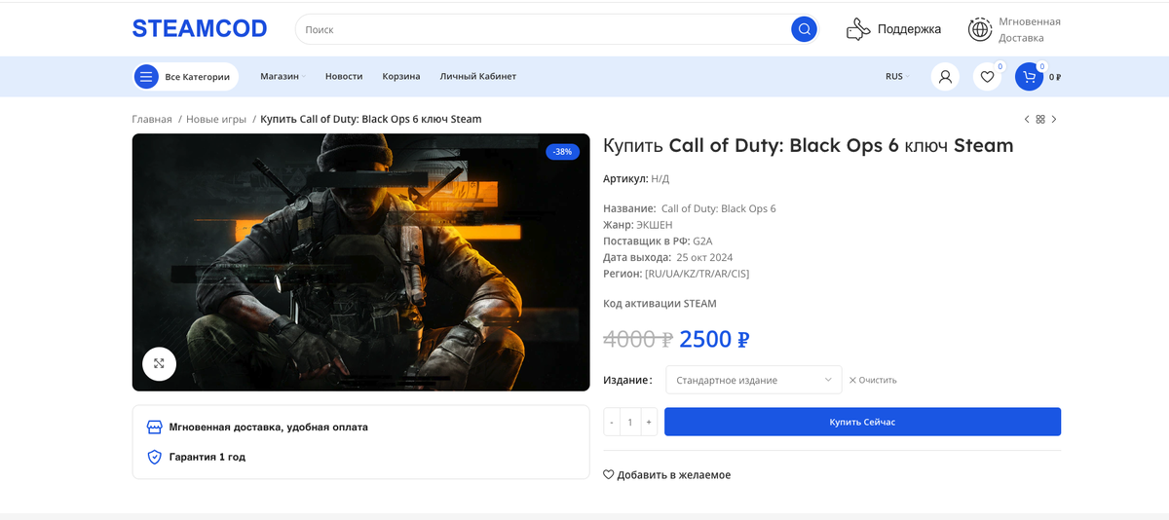Image resolution: width=1169 pixels, height=520 pixels.
Task: Click Добавить в желаемое link
Action: coord(667,475)
